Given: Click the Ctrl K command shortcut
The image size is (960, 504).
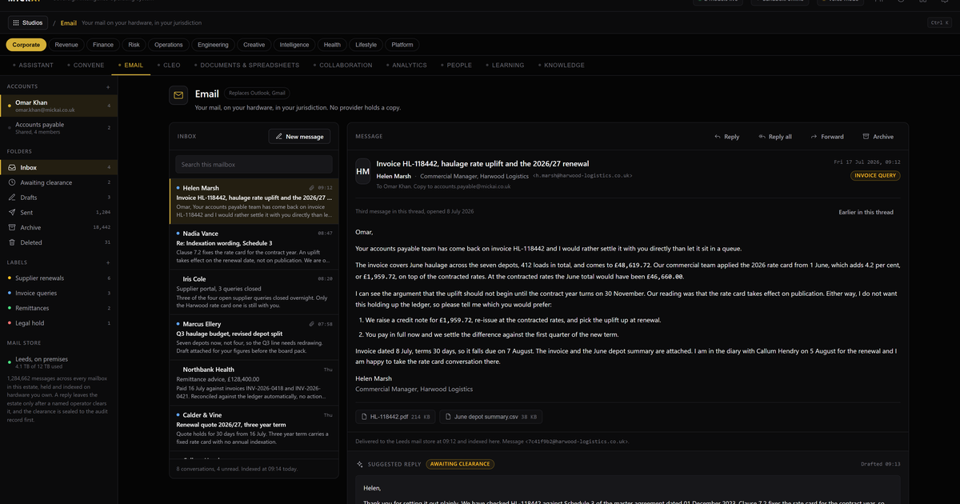Looking at the screenshot, I should tap(938, 23).
